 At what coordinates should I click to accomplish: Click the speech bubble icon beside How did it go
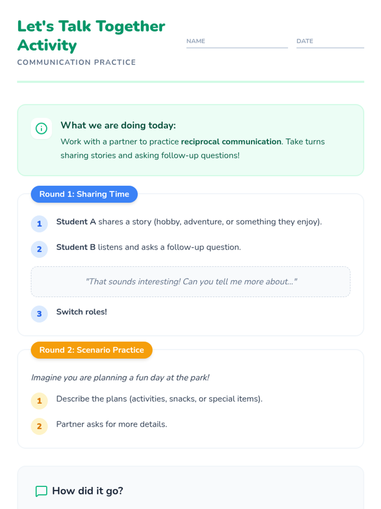[41, 491]
